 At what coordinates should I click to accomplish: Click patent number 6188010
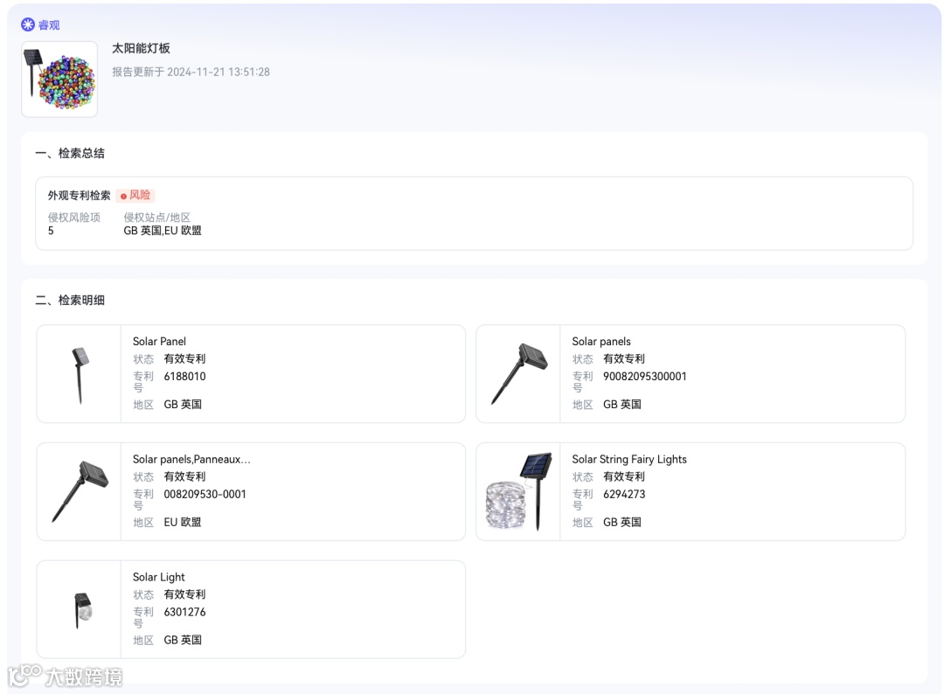coord(184,376)
